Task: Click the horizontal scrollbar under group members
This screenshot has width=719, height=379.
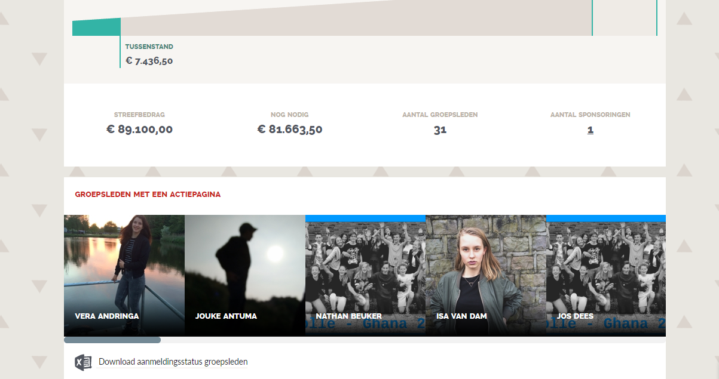Action: (112, 340)
